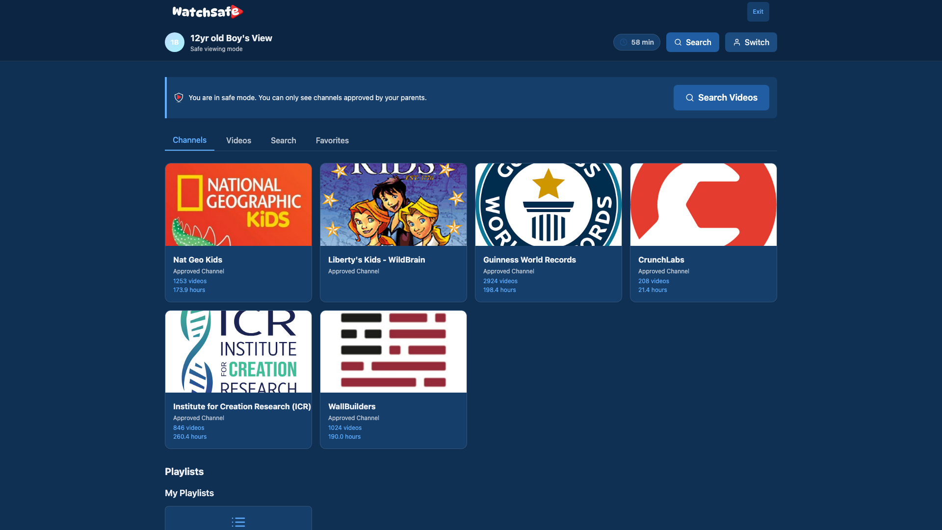Click the 1B profile avatar
Image resolution: width=942 pixels, height=530 pixels.
point(175,42)
